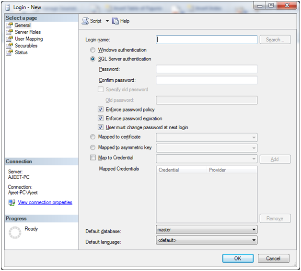The width and height of the screenshot is (301, 271).
Task: Enable Map to Credential checkbox
Action: pyautogui.click(x=93, y=158)
